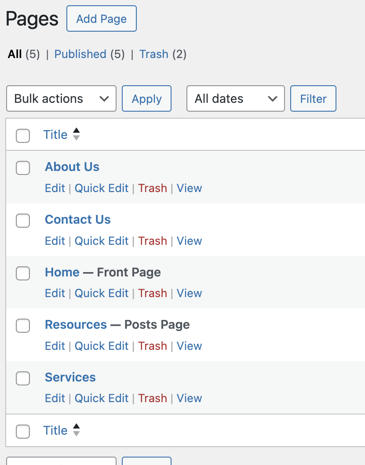Edit the Resources posts page

point(55,346)
